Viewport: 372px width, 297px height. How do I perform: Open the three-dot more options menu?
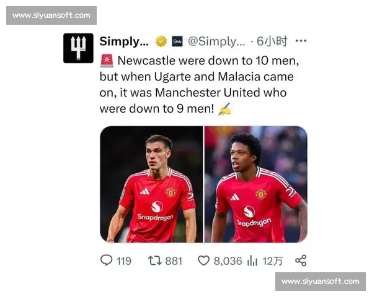pyautogui.click(x=301, y=41)
